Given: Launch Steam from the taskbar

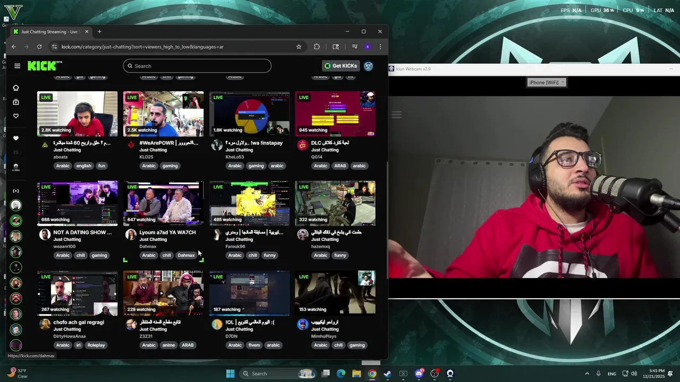Looking at the screenshot, I should 388,374.
